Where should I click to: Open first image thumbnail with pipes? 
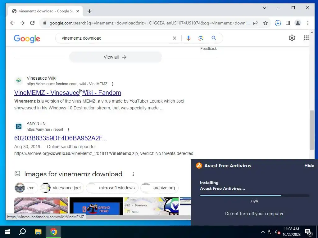pyautogui.click(x=41, y=206)
